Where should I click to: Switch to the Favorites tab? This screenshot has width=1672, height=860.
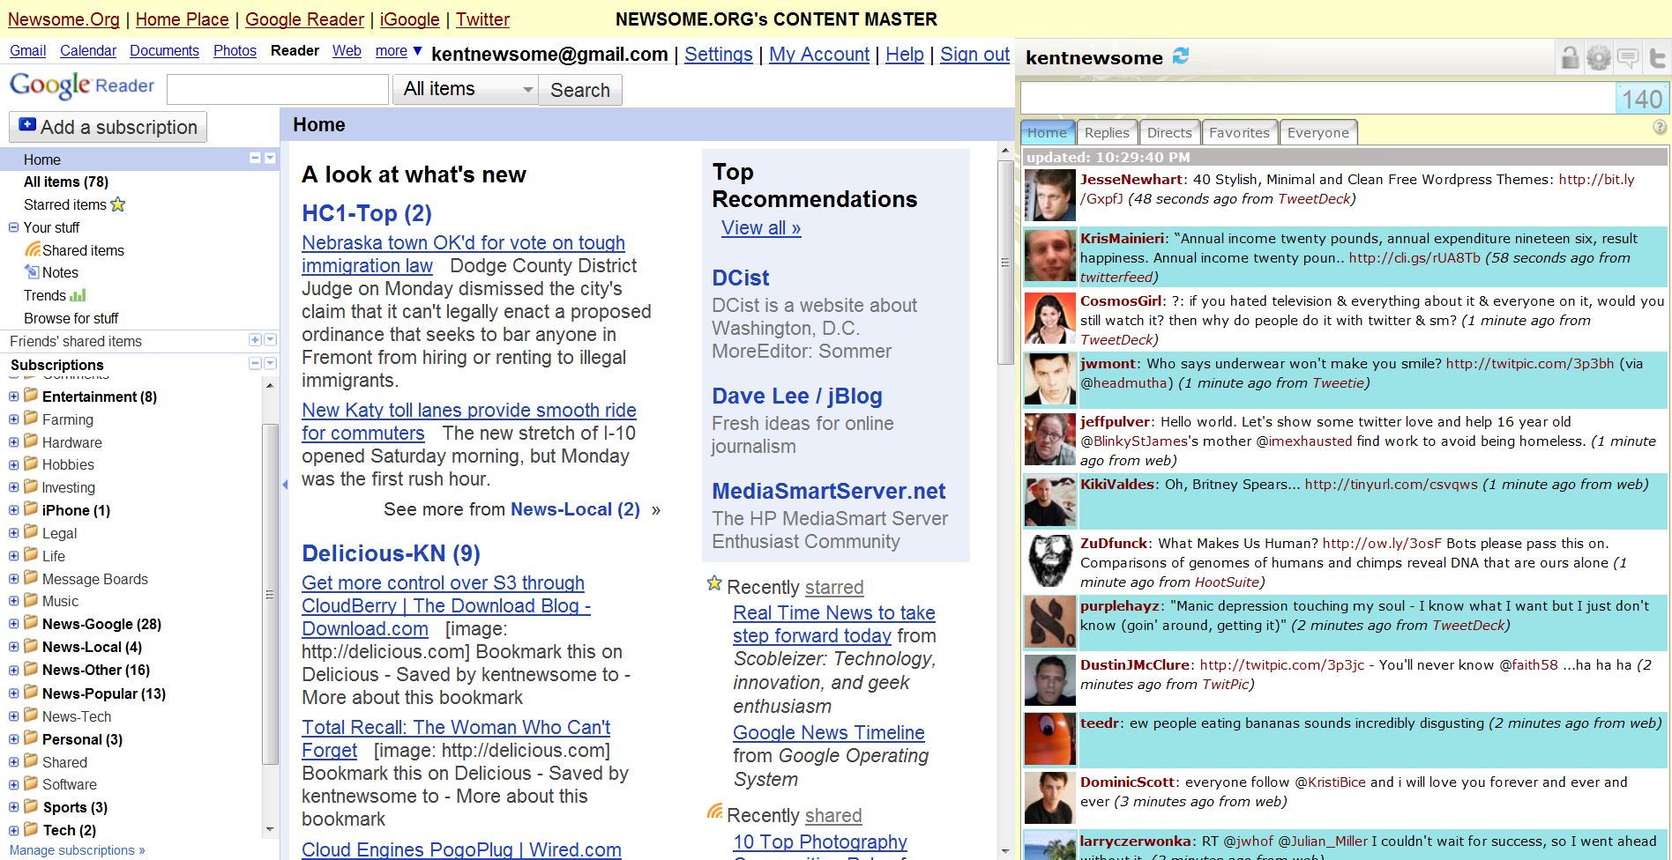1239,132
